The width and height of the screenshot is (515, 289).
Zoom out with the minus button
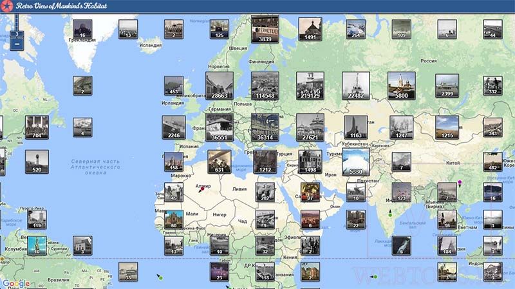pos(17,44)
